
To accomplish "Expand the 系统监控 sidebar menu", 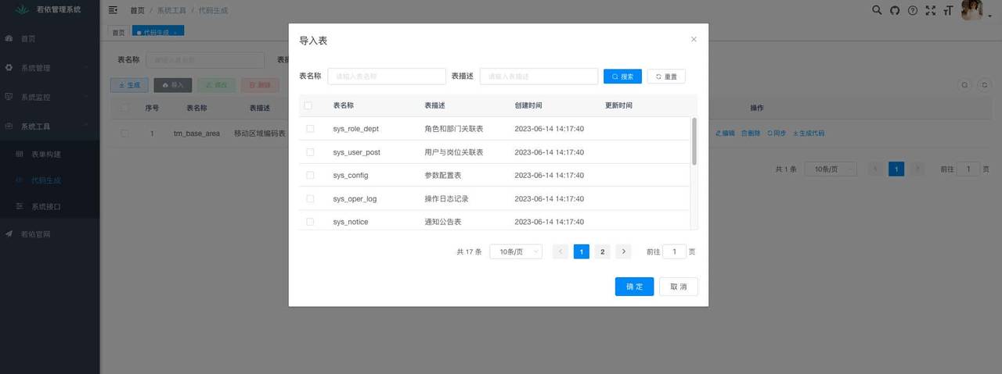I will pos(50,97).
